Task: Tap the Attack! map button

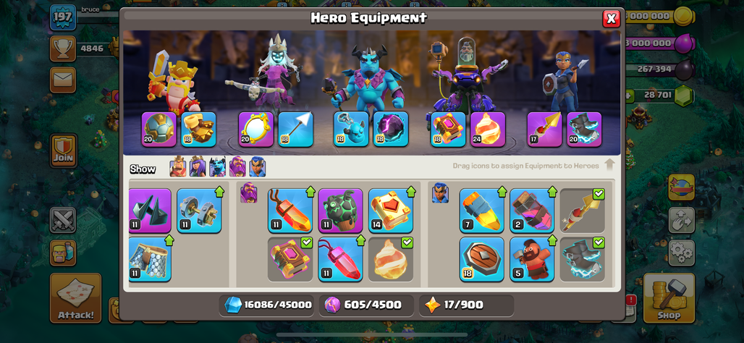Action: pyautogui.click(x=76, y=298)
